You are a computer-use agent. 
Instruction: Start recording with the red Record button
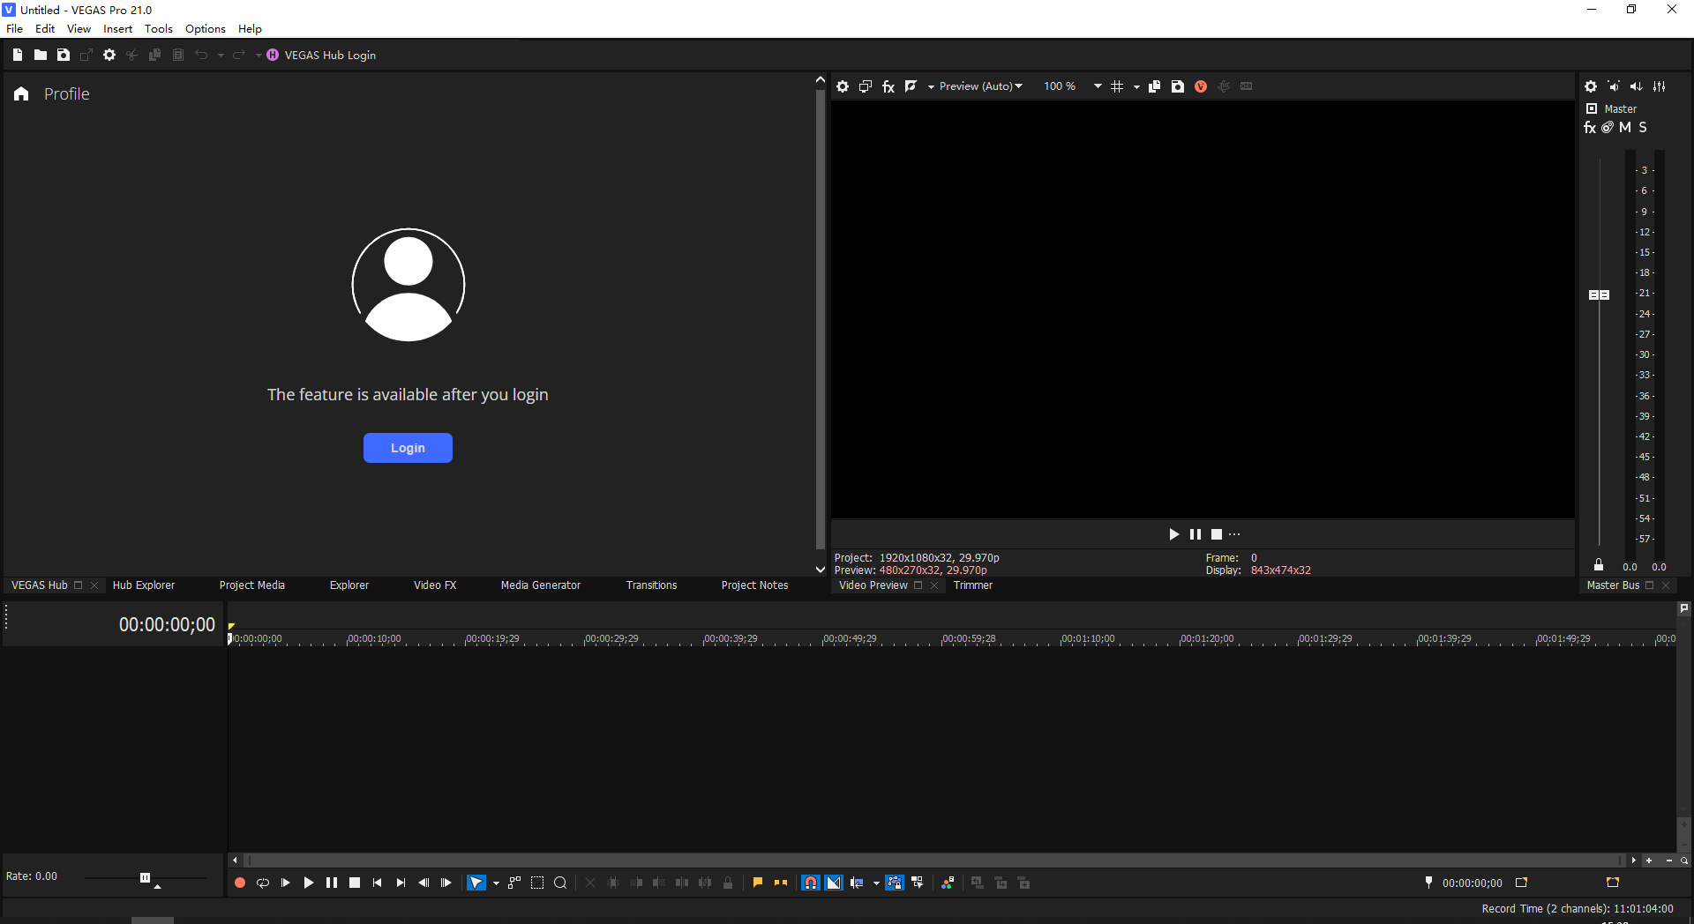click(x=240, y=883)
